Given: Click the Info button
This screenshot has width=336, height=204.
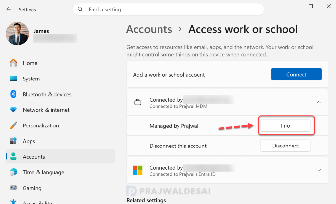Looking at the screenshot, I should coord(285,126).
